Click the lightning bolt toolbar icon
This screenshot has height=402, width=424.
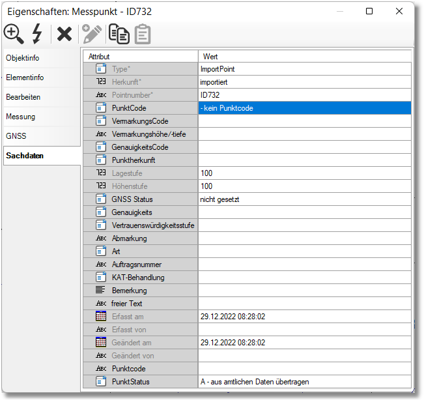(x=37, y=34)
